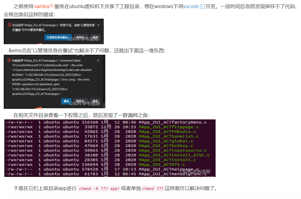This screenshot has width=301, height=199.
Task: Click the file size 136694 in the listing
Action: pos(90,164)
